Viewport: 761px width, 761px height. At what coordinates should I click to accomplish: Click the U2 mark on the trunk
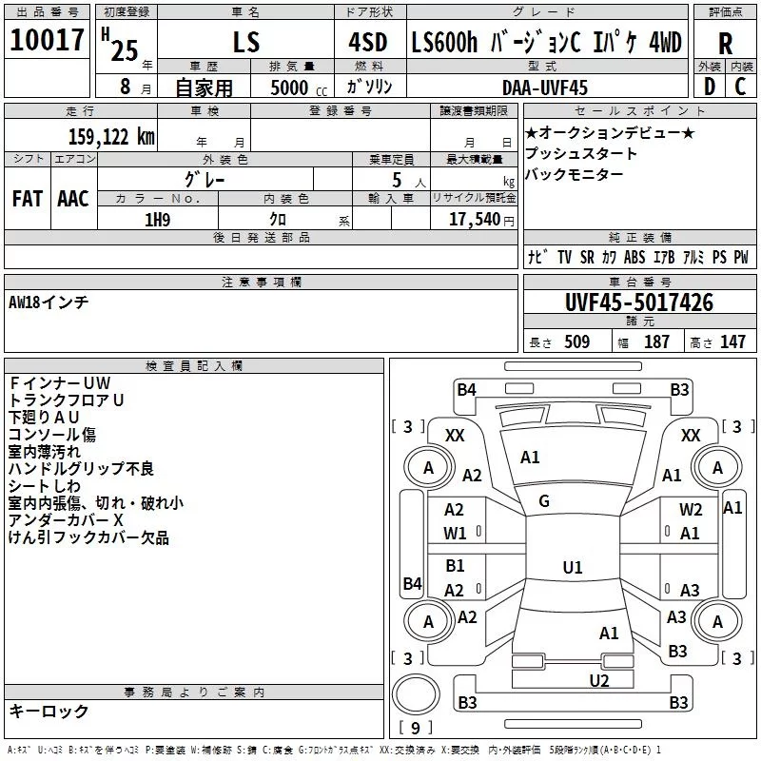(598, 680)
